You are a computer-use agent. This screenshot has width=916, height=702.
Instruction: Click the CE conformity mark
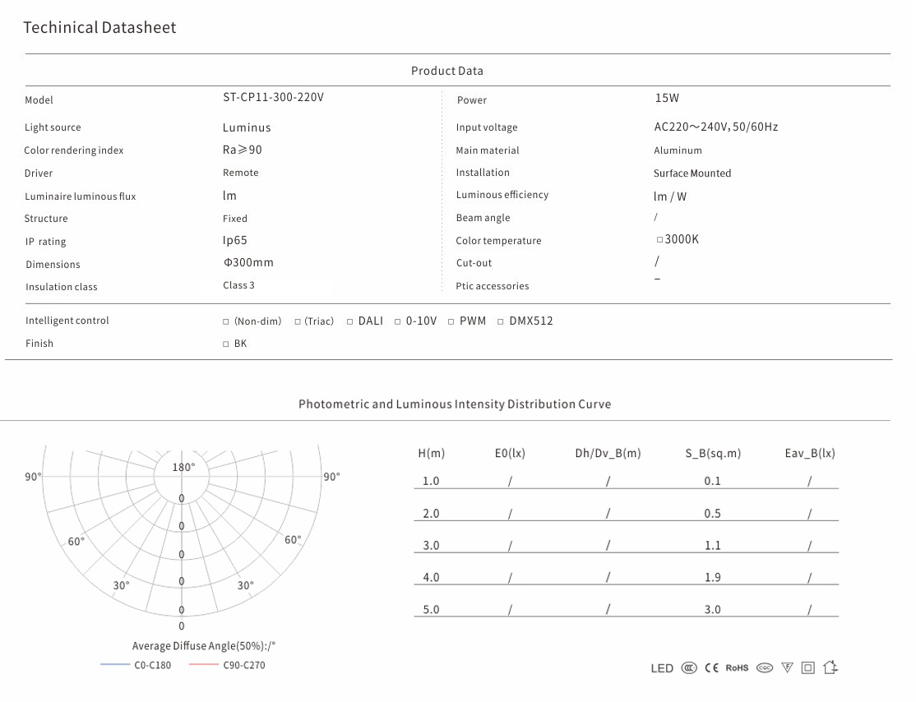[712, 668]
